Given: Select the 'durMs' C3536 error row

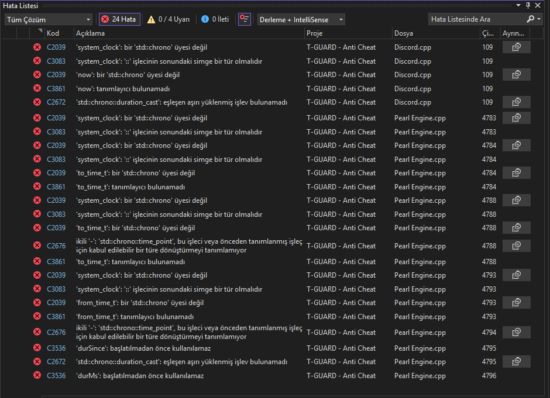Looking at the screenshot, I should click(x=272, y=376).
